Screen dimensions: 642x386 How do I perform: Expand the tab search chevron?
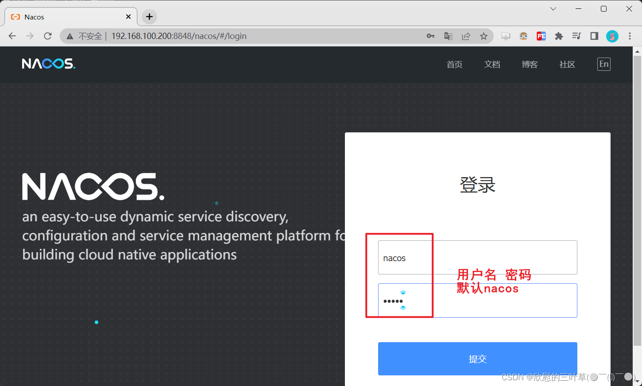(x=553, y=9)
